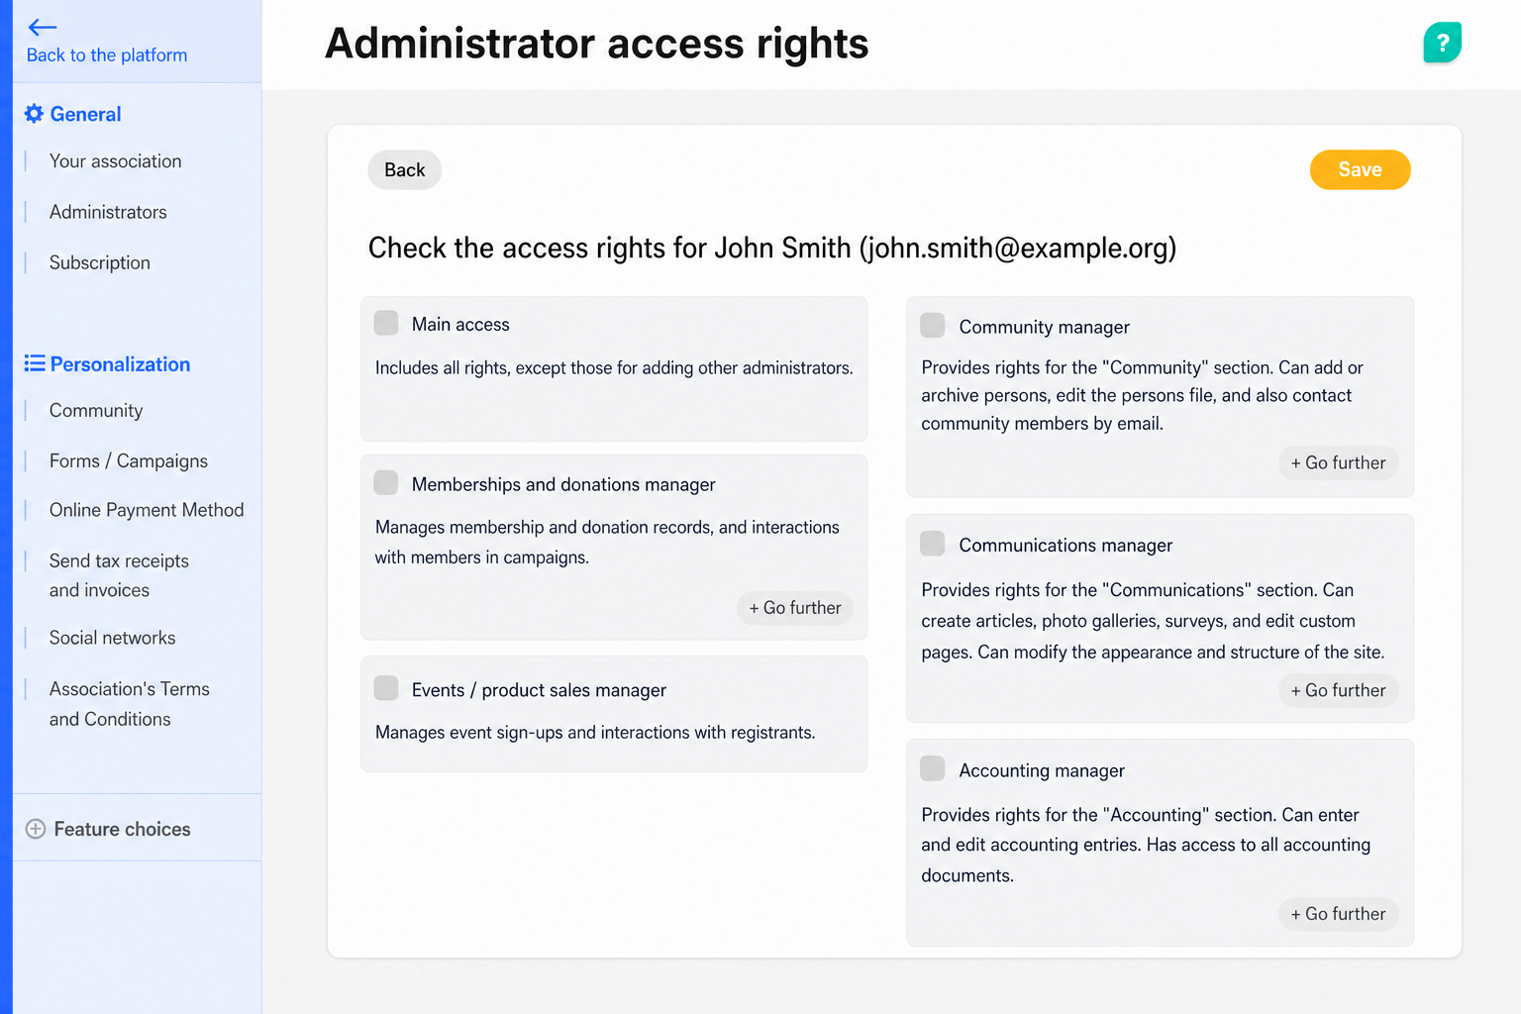Check the Memberships and donations manager checkbox
Viewport: 1521px width, 1014px height.
[x=386, y=482]
